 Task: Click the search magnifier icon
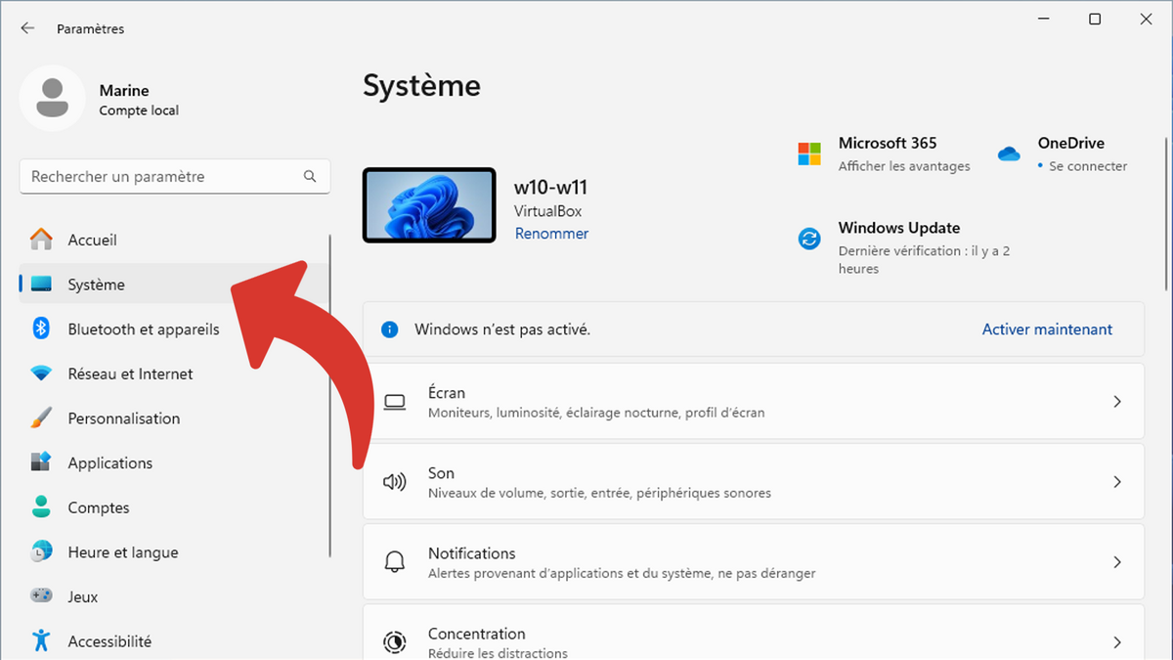click(x=310, y=177)
